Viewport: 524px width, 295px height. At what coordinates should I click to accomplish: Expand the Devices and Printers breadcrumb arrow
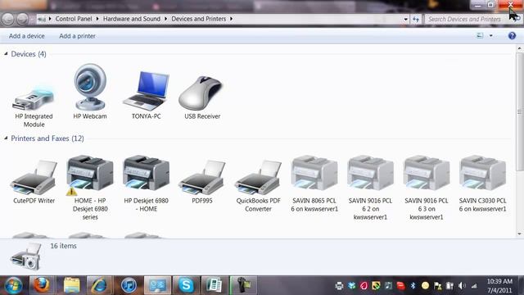pos(231,19)
